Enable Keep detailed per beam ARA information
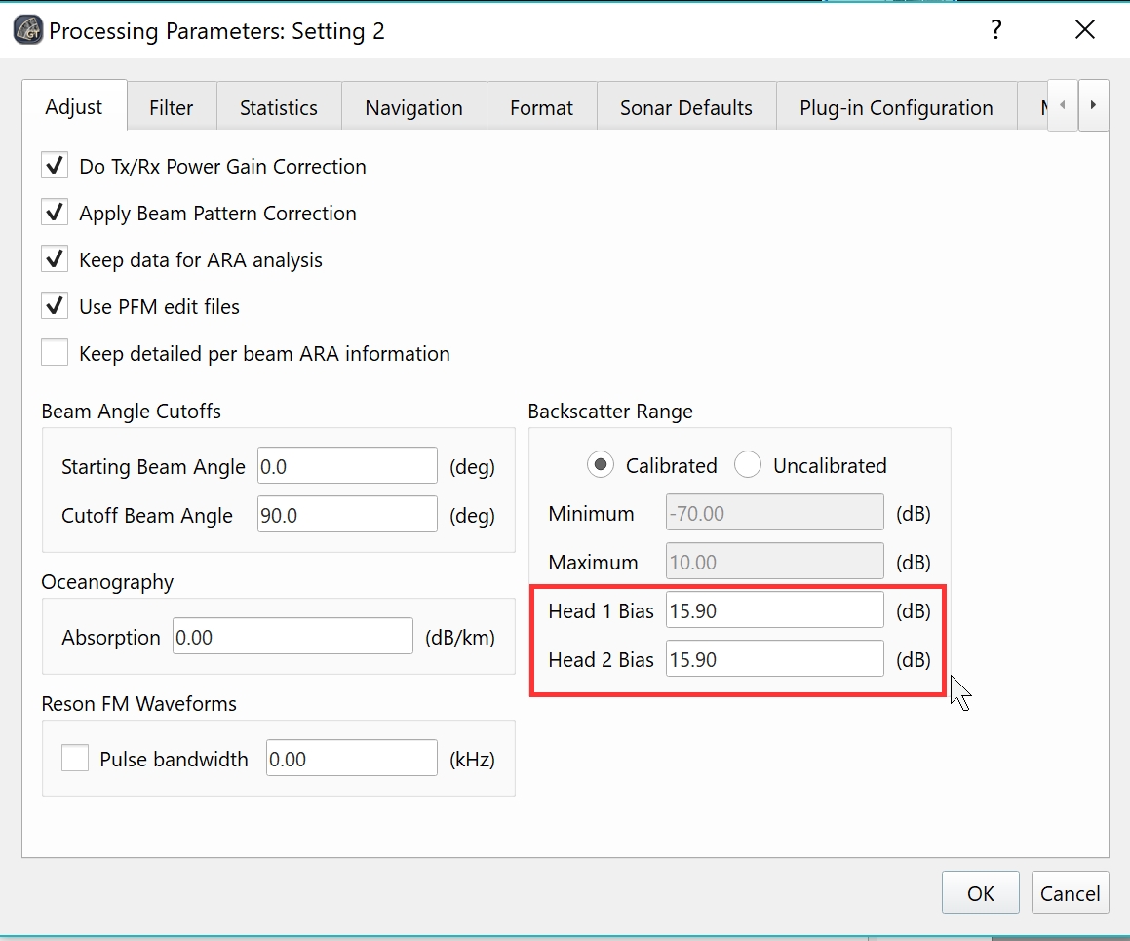The height and width of the screenshot is (941, 1130). (55, 353)
